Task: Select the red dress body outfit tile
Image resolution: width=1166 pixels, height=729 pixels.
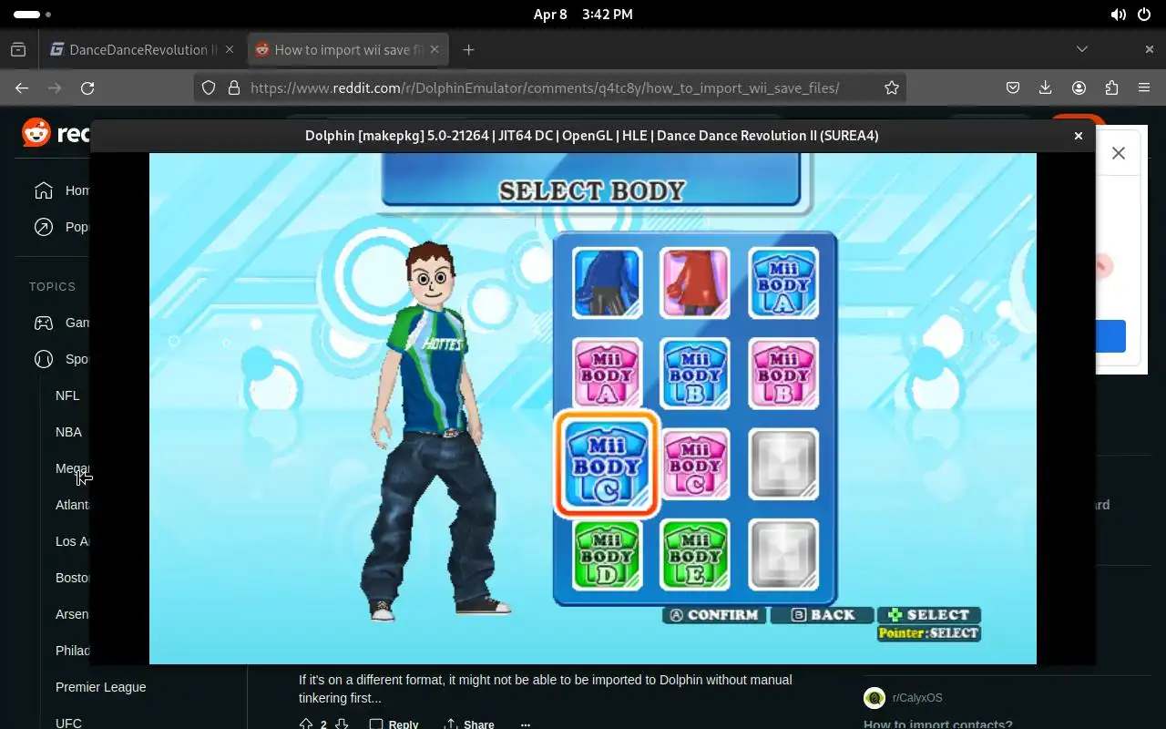Action: (695, 283)
